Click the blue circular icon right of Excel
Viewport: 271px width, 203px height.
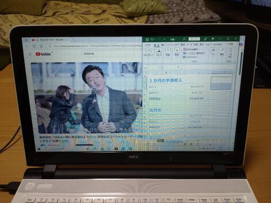coord(241,44)
